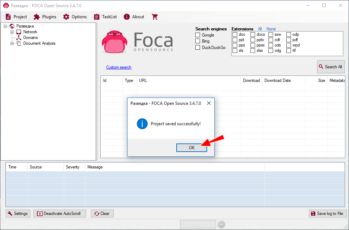
Task: Open the Plugins menu
Action: pyautogui.click(x=45, y=17)
